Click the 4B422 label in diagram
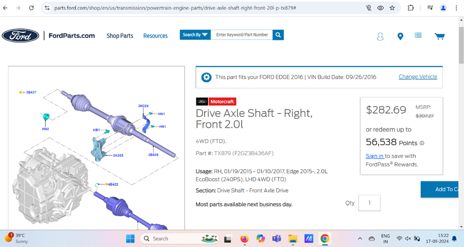Screen dimensions: 464x247 pyautogui.click(x=113, y=184)
